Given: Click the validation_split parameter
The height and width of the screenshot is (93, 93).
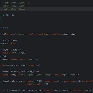Looking at the screenshot, I should click(x=33, y=84).
